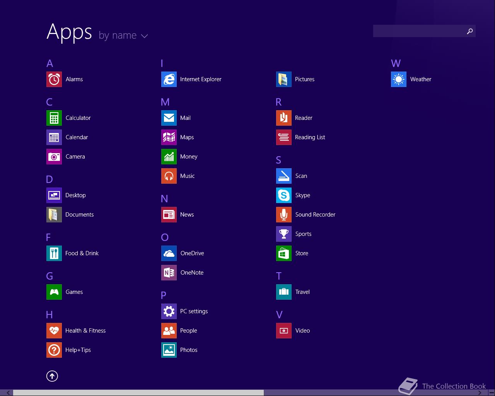Image resolution: width=495 pixels, height=396 pixels.
Task: Launch the Video app icon
Action: coord(284,331)
